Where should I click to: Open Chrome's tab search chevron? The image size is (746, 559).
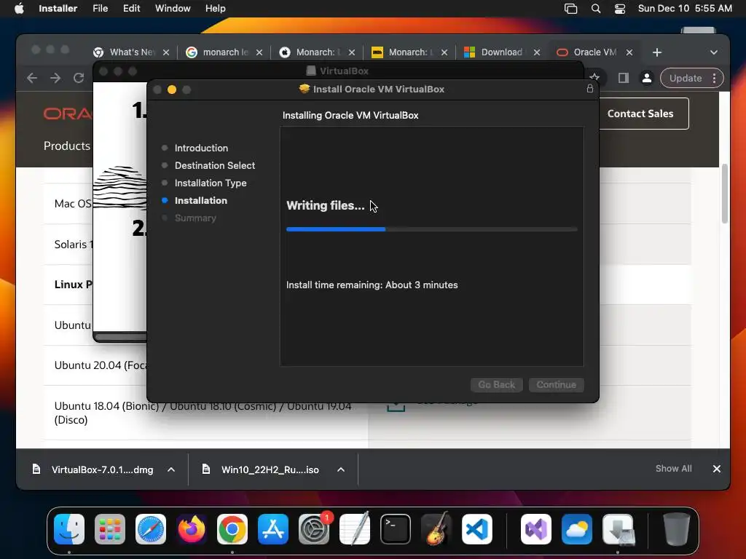(x=714, y=52)
